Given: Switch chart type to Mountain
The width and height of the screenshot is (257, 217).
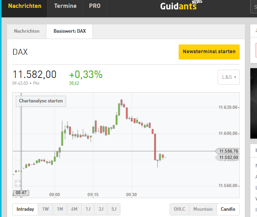Looking at the screenshot, I should click(x=203, y=209).
